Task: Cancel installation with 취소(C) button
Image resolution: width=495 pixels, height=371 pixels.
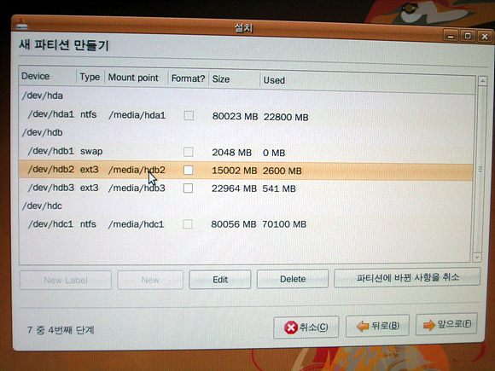Action: tap(306, 328)
